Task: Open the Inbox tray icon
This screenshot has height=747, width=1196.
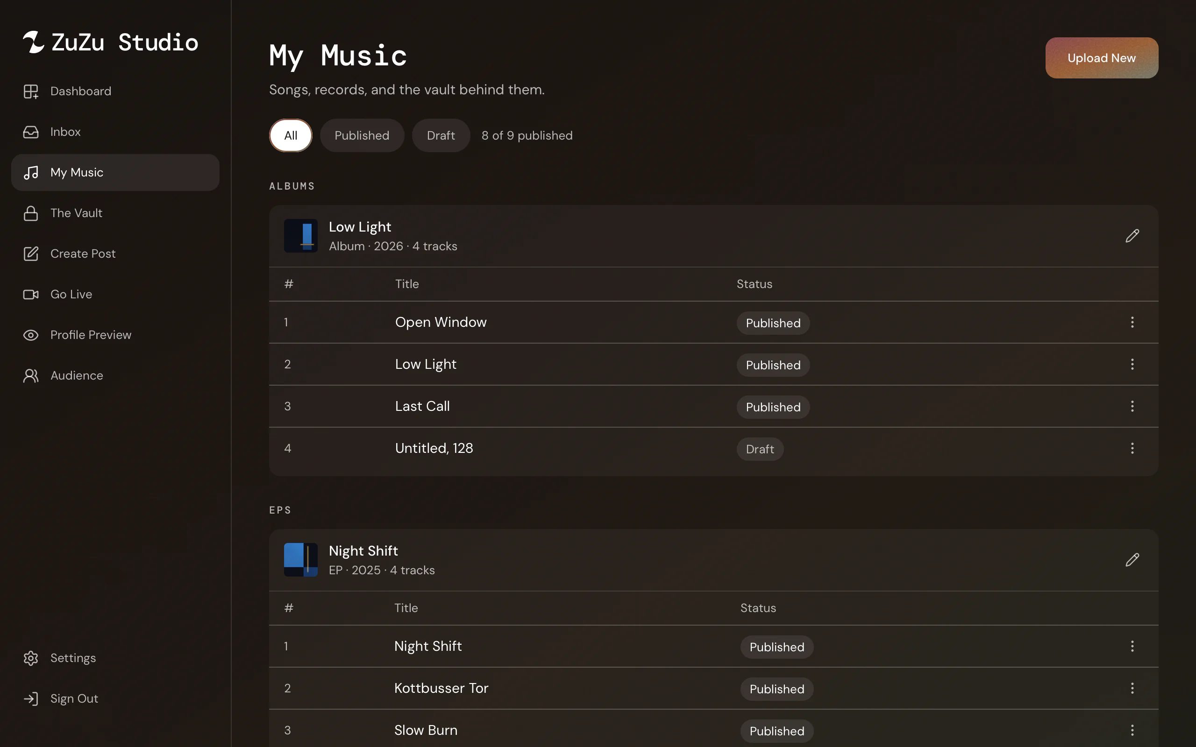Action: click(x=31, y=132)
